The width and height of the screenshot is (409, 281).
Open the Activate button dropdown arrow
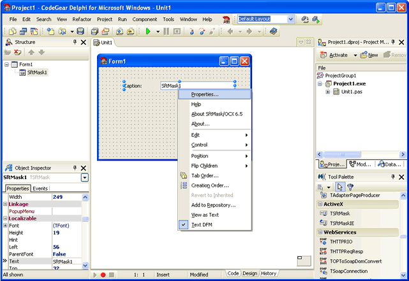pyautogui.click(x=355, y=55)
